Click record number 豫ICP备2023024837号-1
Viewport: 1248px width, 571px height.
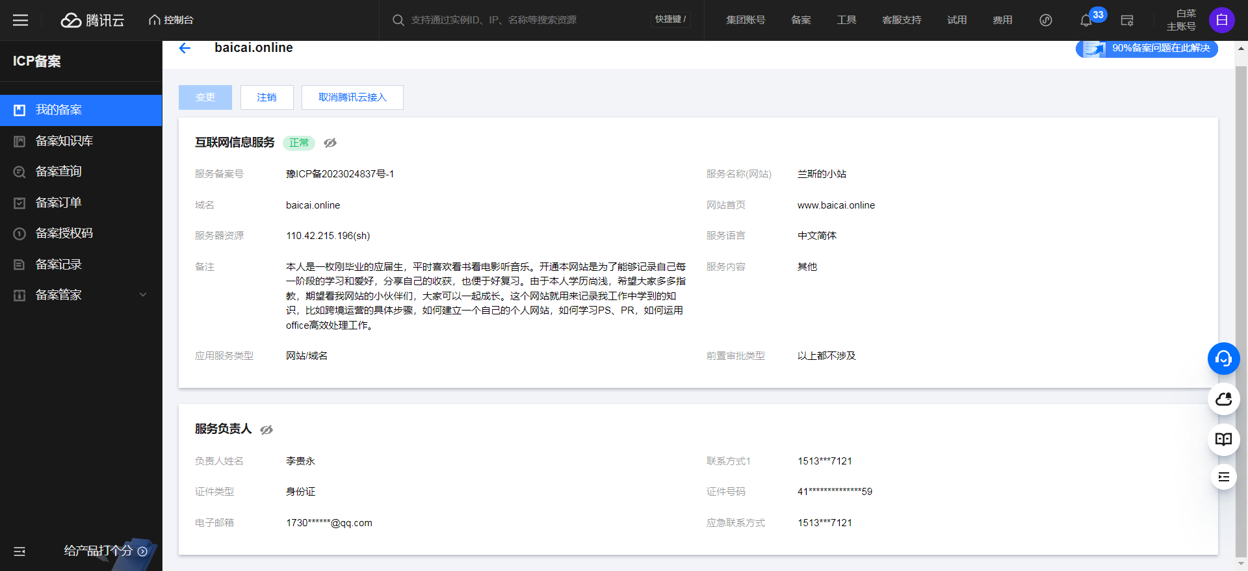pyautogui.click(x=340, y=174)
